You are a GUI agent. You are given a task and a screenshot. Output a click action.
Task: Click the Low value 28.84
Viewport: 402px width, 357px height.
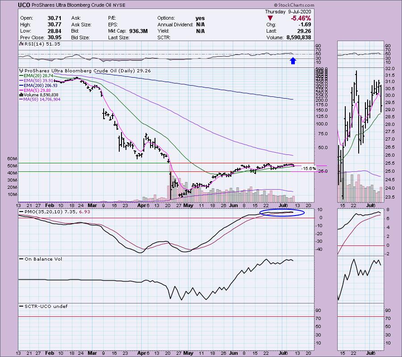[54, 31]
